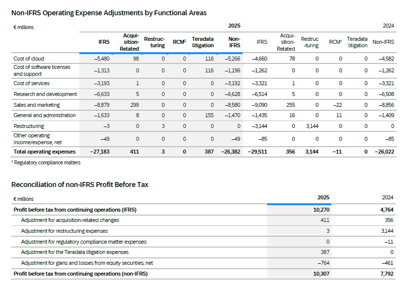Select the 2024 IFRS profit before tax 4,764
The height and width of the screenshot is (282, 408).
386,210
